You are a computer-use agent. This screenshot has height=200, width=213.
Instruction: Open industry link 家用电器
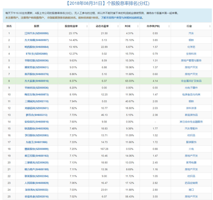click(191, 163)
